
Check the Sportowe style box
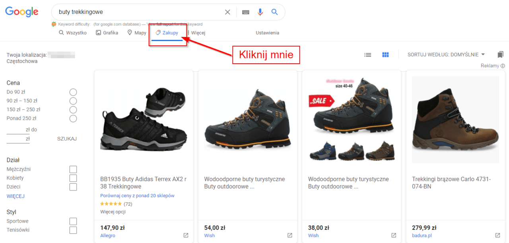point(73,221)
